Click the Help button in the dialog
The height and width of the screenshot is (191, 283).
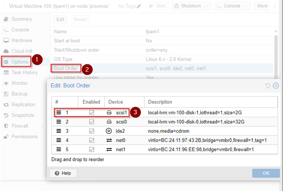pos(63,173)
